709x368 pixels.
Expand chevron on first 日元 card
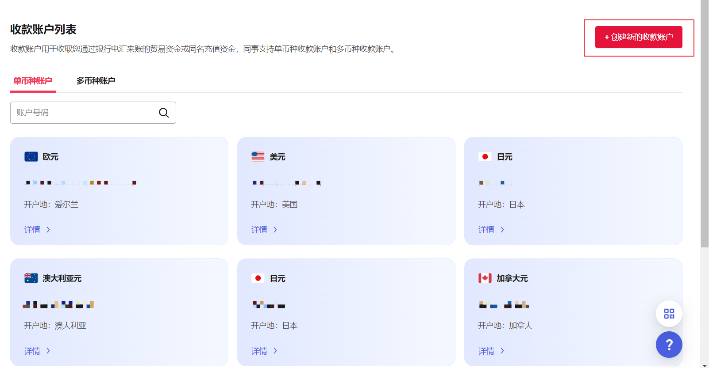pos(502,230)
